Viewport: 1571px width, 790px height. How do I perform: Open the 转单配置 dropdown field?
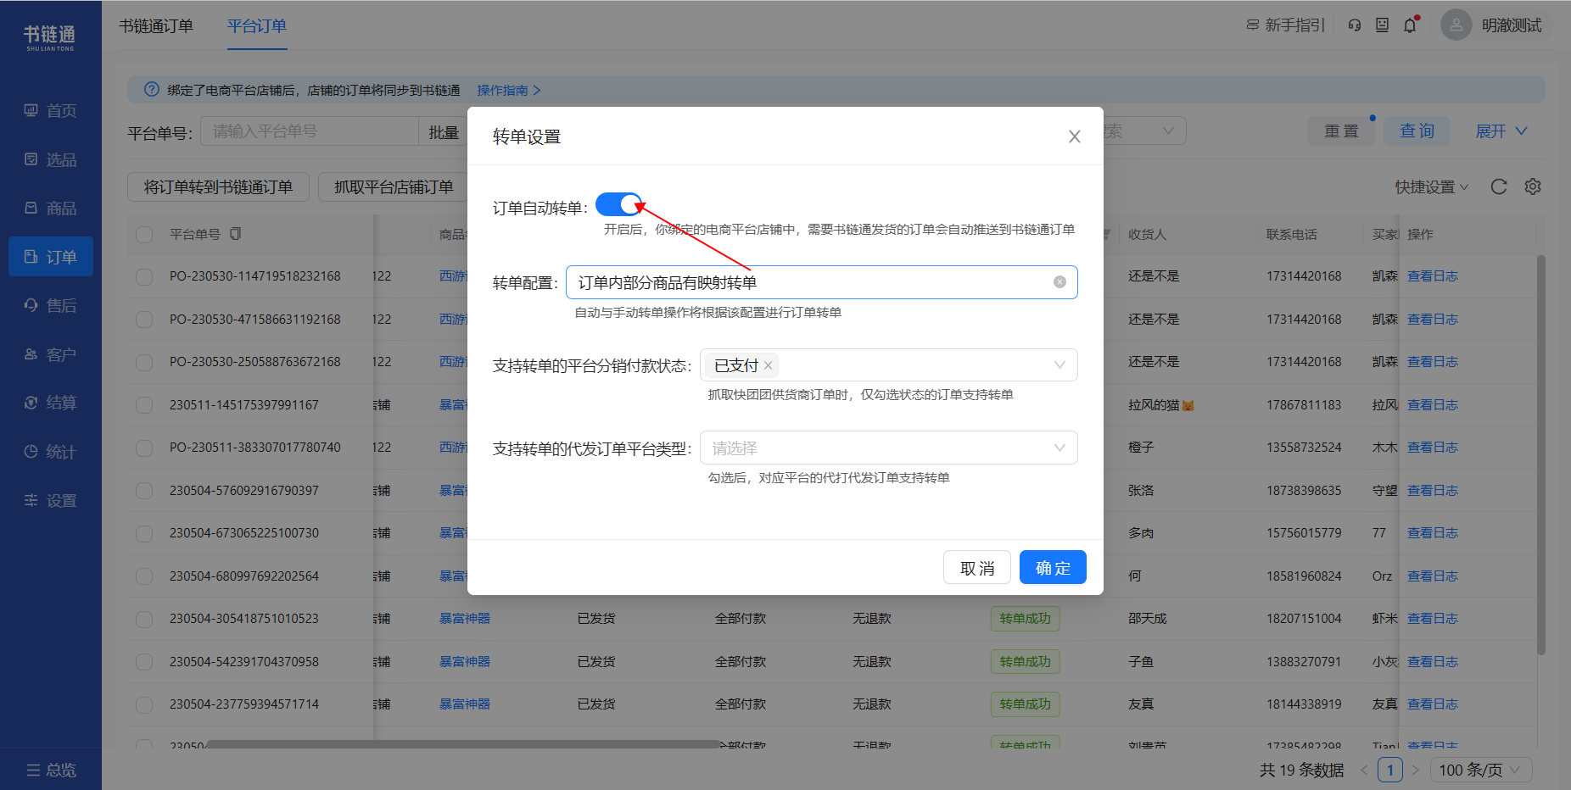tap(821, 282)
